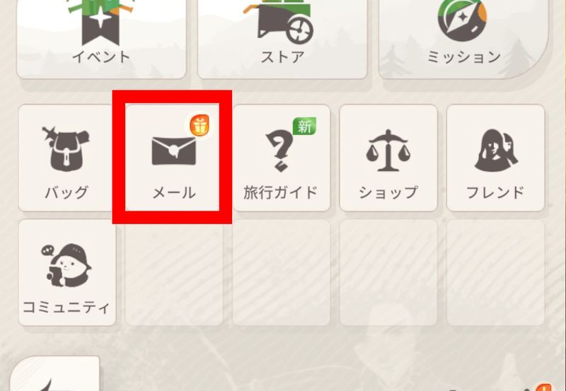Select the empty slot below 旅行ガイド
The width and height of the screenshot is (566, 391).
[281, 273]
